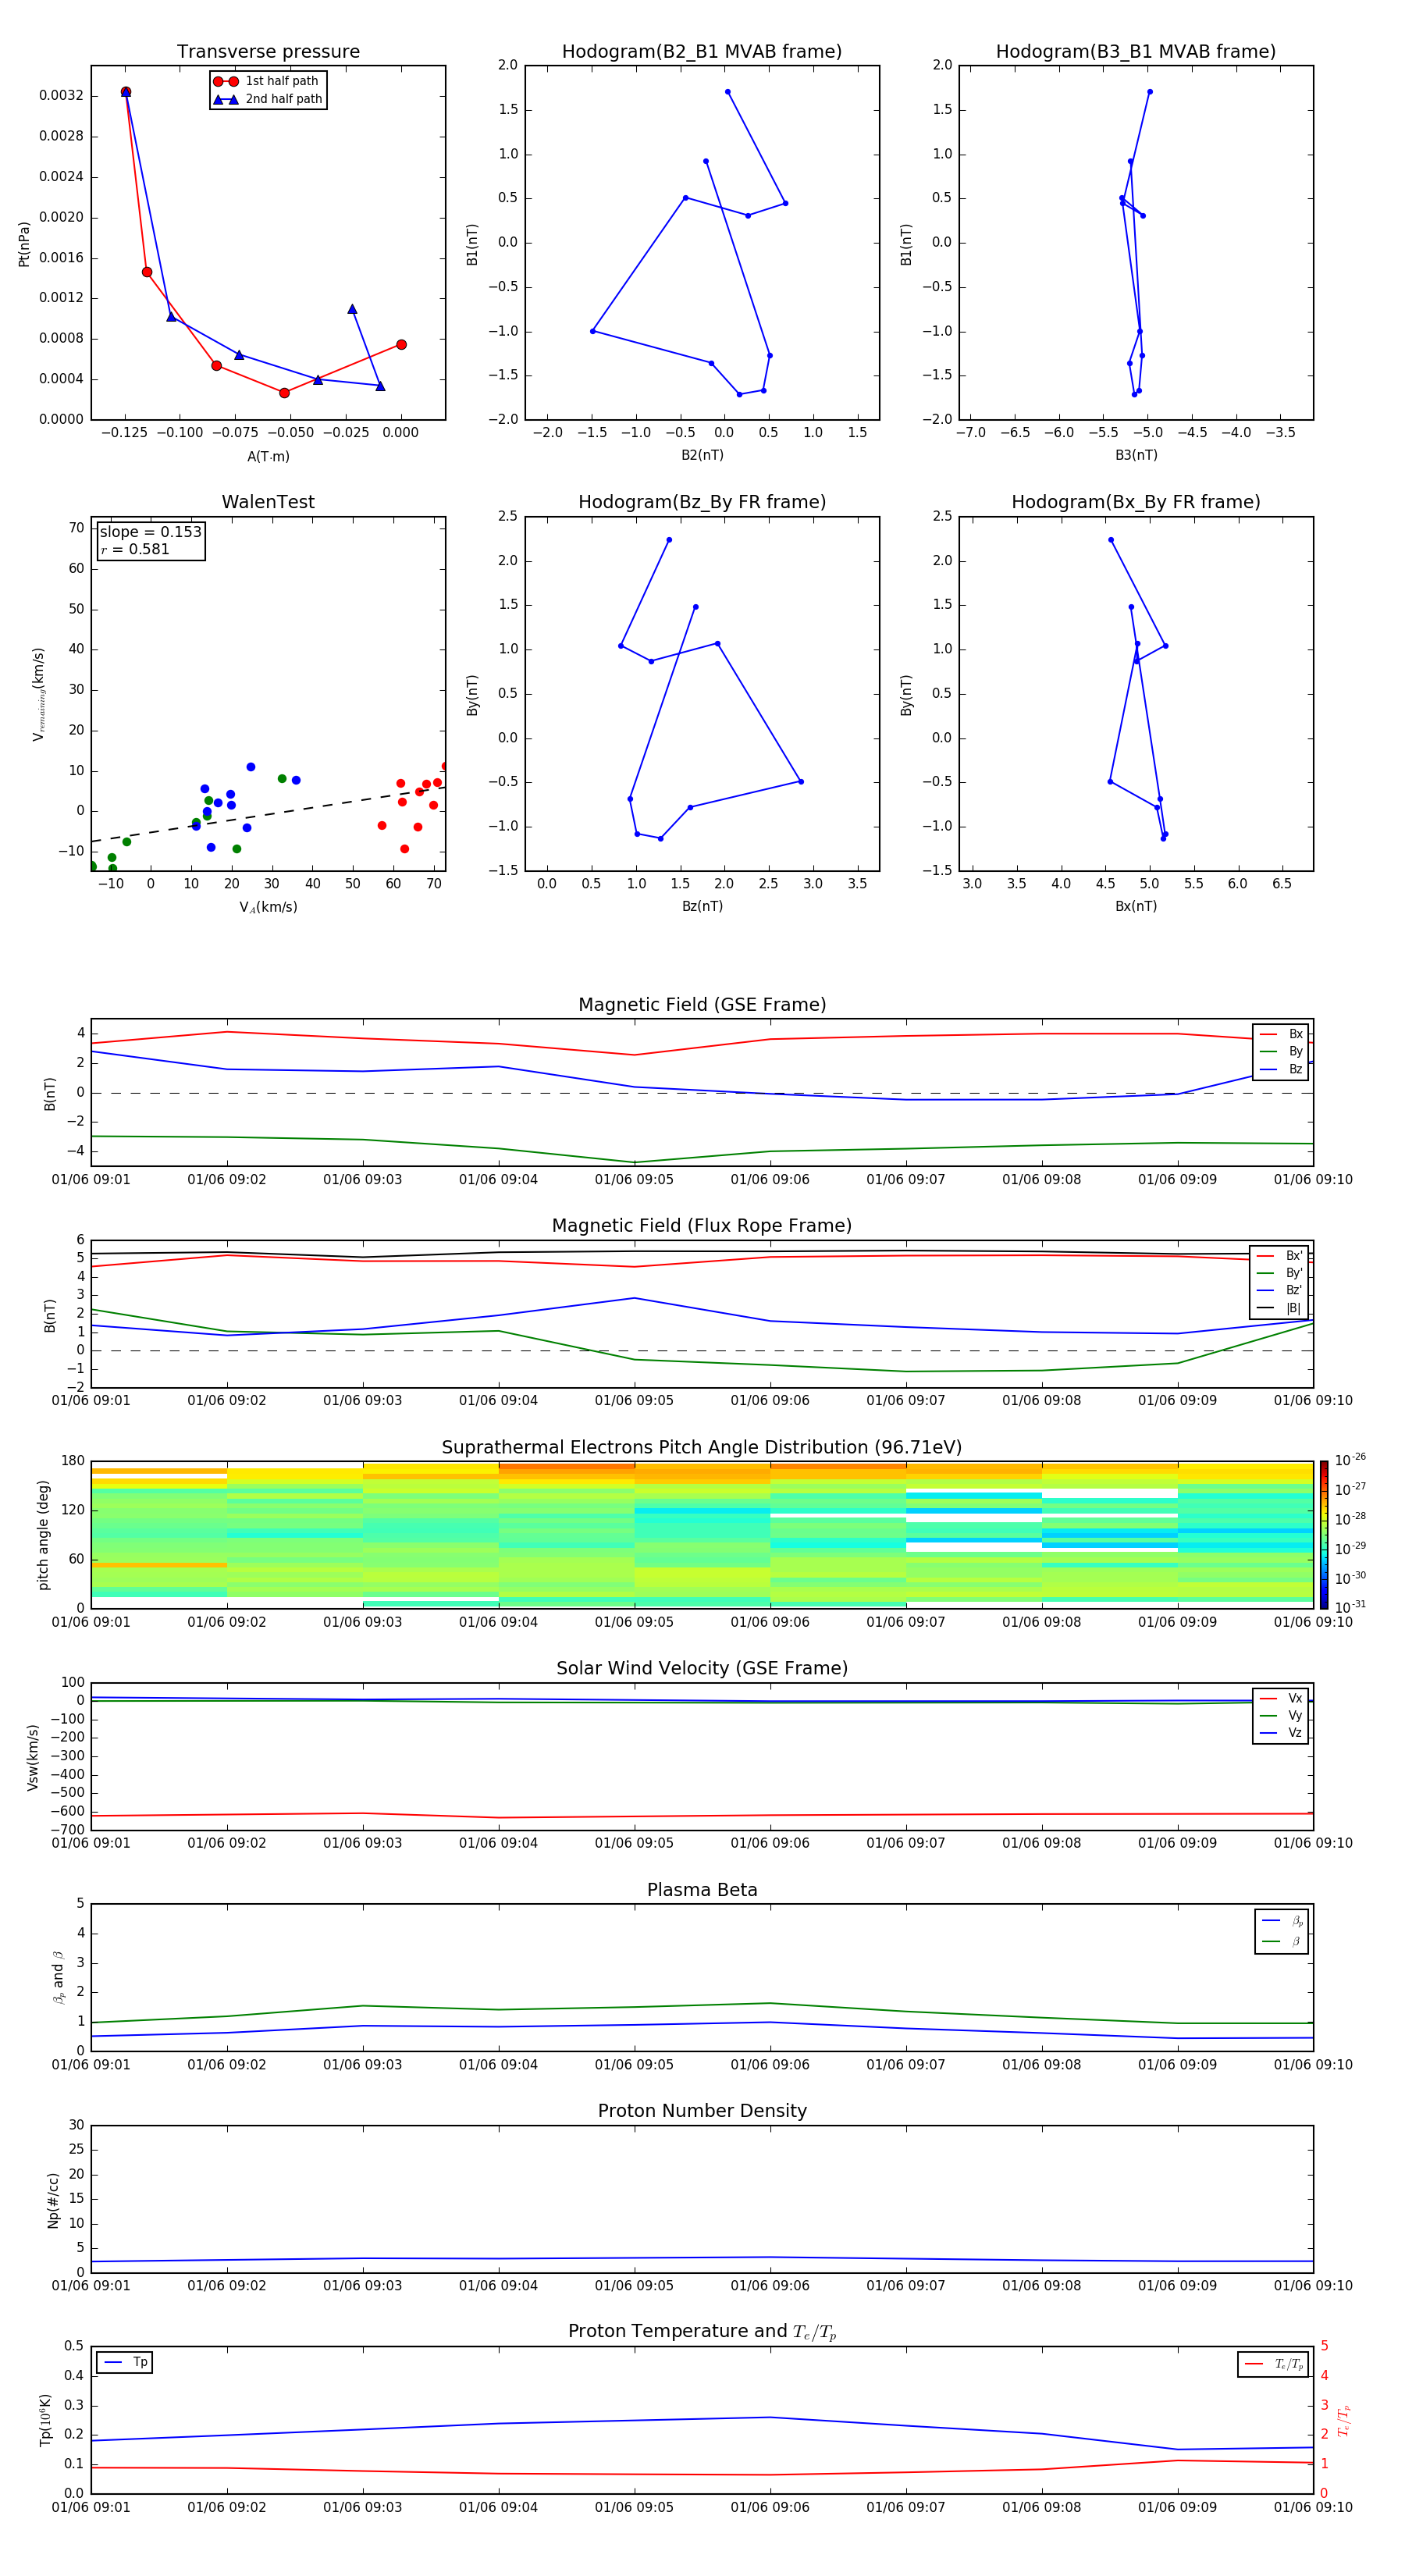
Task: Select the Magnetic Field (GSE Frame) title
Action: 702,1005
